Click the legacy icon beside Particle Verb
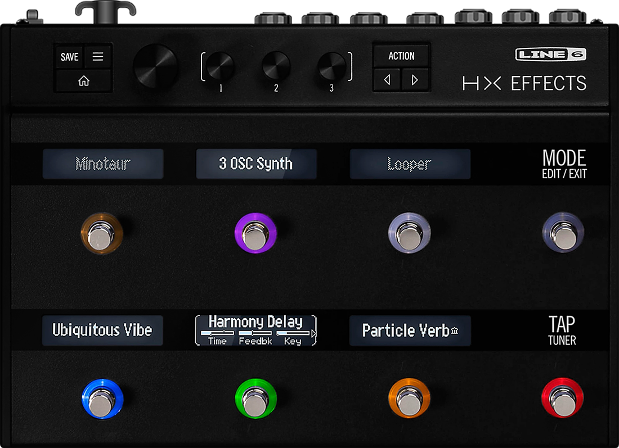 click(455, 331)
